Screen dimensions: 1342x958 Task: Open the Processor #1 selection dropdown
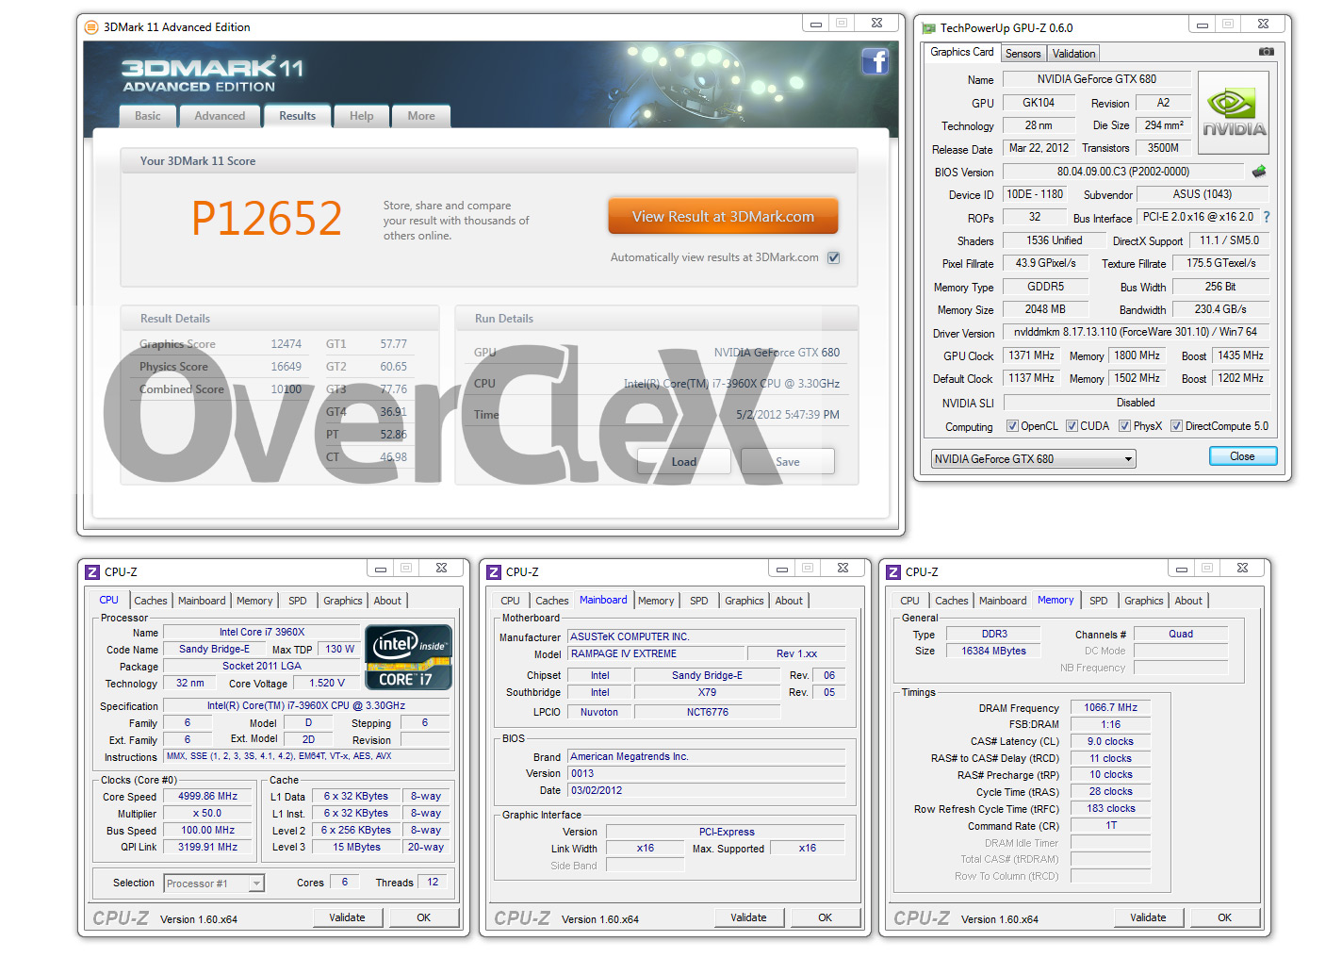(x=214, y=884)
